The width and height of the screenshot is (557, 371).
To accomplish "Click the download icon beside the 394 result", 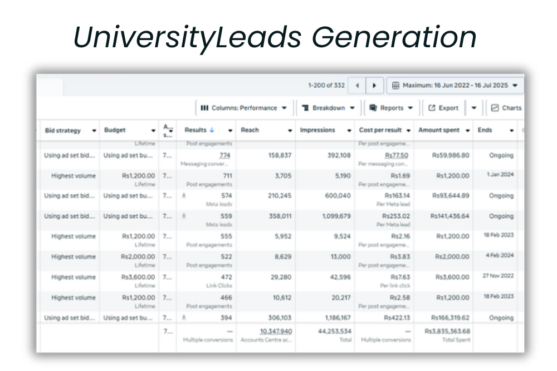I will [184, 318].
